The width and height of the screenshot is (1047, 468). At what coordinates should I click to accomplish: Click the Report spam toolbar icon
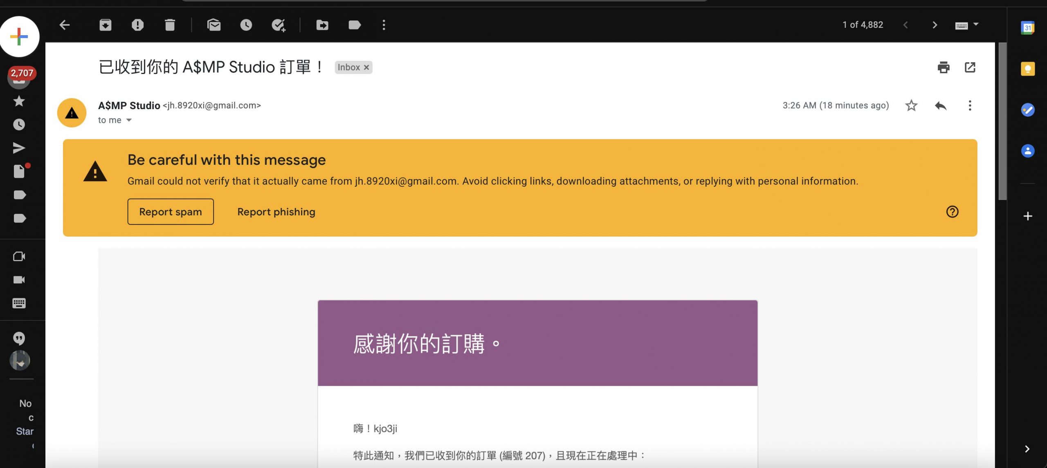tap(137, 25)
